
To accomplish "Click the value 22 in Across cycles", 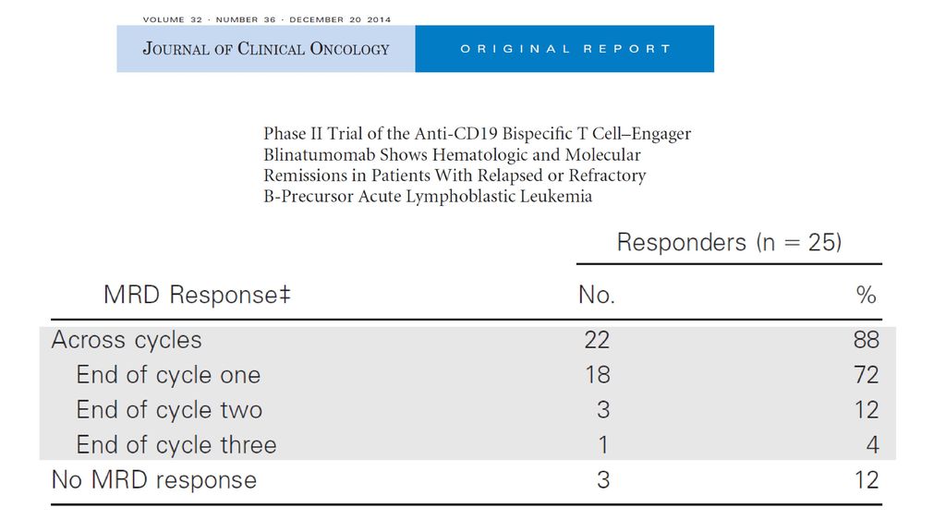I will click(597, 340).
